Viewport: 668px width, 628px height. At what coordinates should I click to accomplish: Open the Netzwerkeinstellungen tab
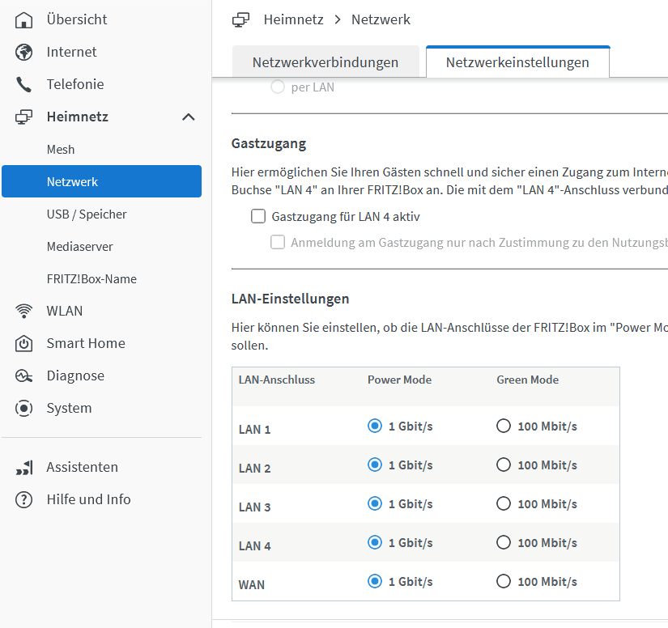(x=517, y=62)
